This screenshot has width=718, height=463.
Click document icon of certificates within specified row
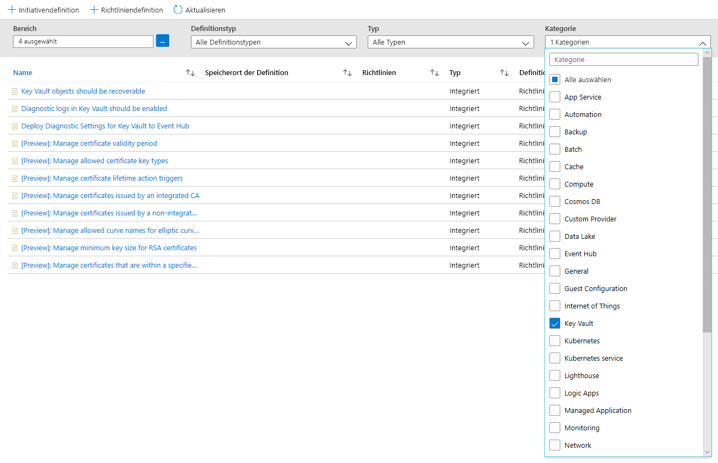pyautogui.click(x=15, y=266)
